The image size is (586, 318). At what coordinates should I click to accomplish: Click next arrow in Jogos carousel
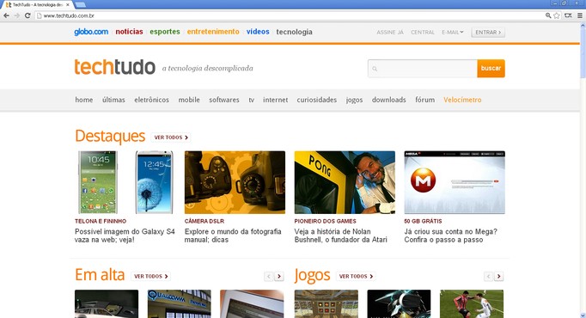[x=498, y=277]
